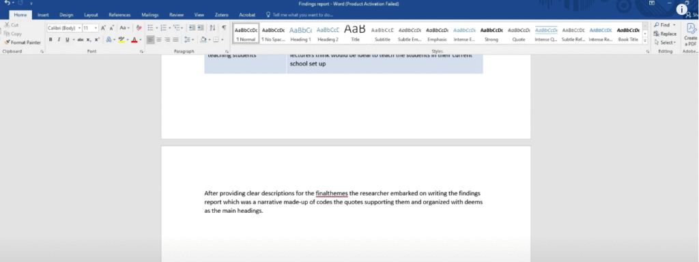Expand highlight color dropdown arrow
The height and width of the screenshot is (262, 699).
pos(127,40)
